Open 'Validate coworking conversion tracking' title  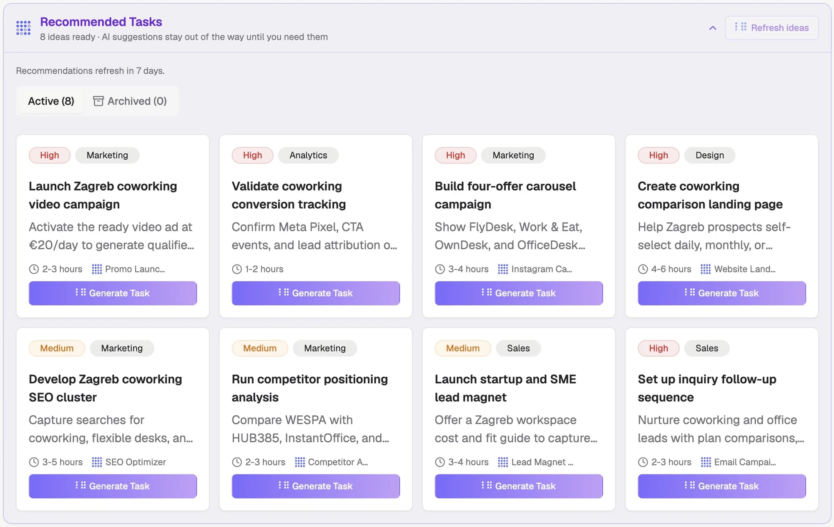pos(289,195)
